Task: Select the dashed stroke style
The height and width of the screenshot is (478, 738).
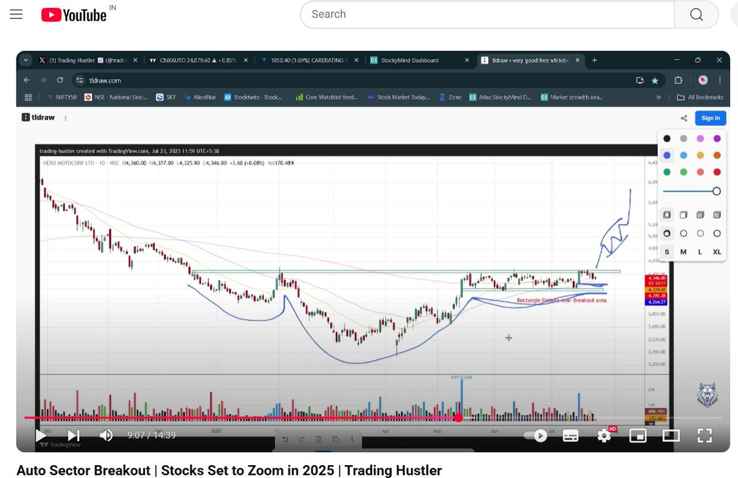Action: pos(683,233)
